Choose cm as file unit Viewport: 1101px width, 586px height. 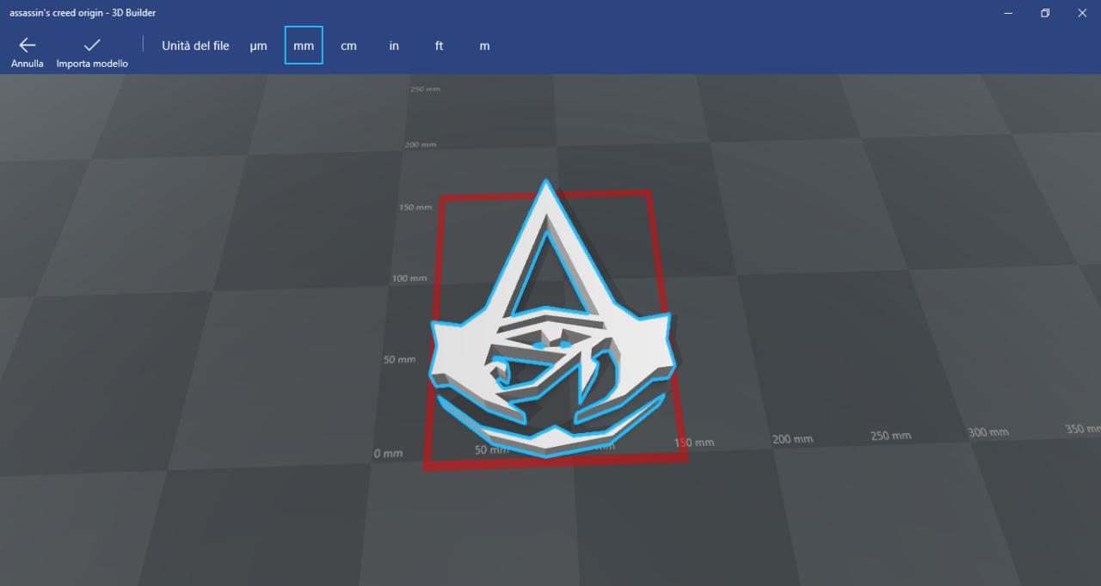348,46
